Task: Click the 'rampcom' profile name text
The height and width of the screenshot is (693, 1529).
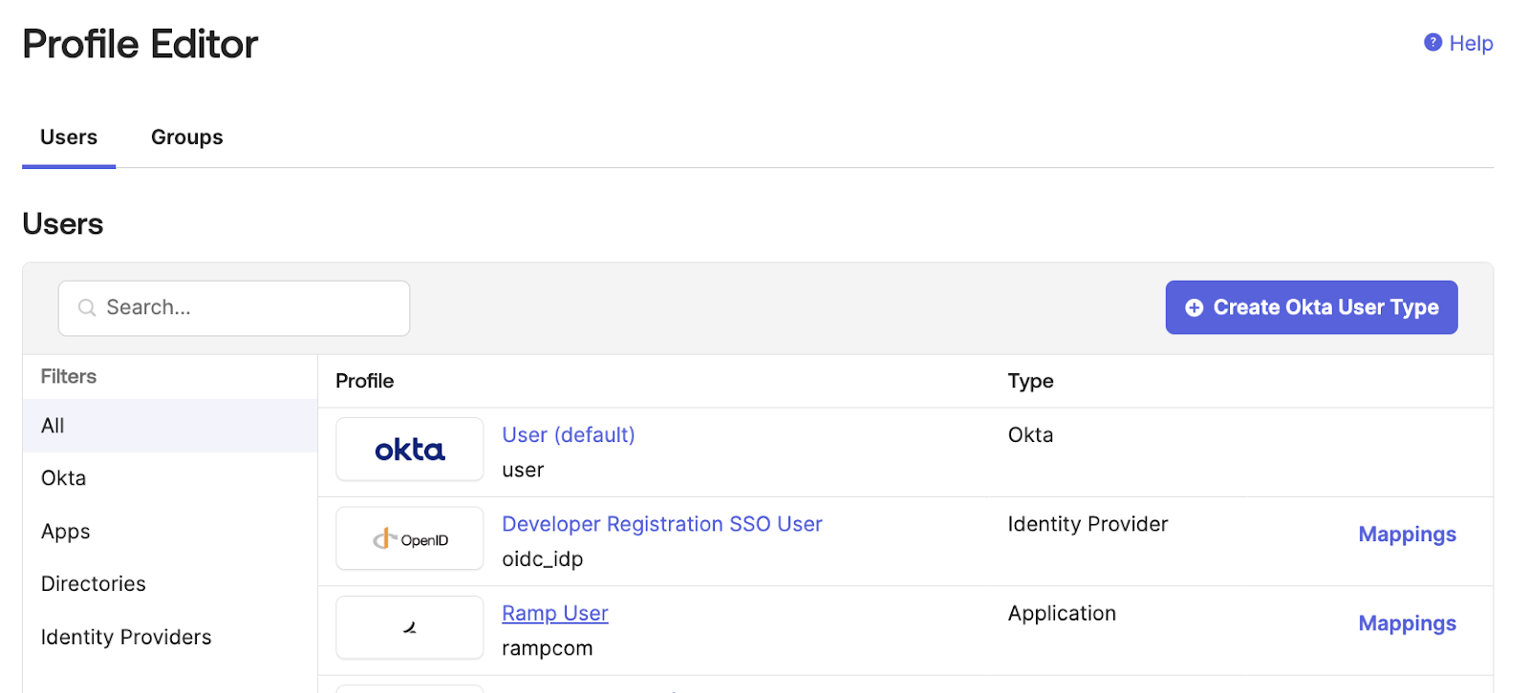Action: (x=548, y=649)
